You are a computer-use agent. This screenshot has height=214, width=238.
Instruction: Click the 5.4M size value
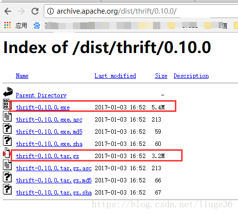(158, 107)
